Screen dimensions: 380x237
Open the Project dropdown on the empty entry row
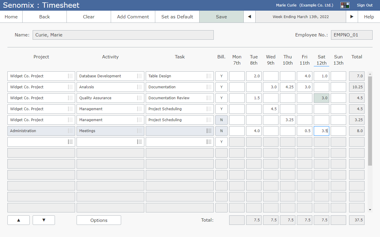pyautogui.click(x=70, y=142)
